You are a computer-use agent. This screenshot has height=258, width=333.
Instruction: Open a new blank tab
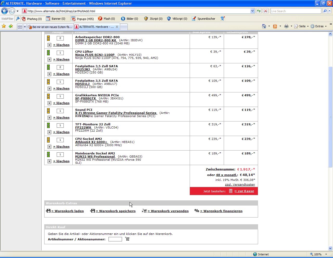click(124, 27)
